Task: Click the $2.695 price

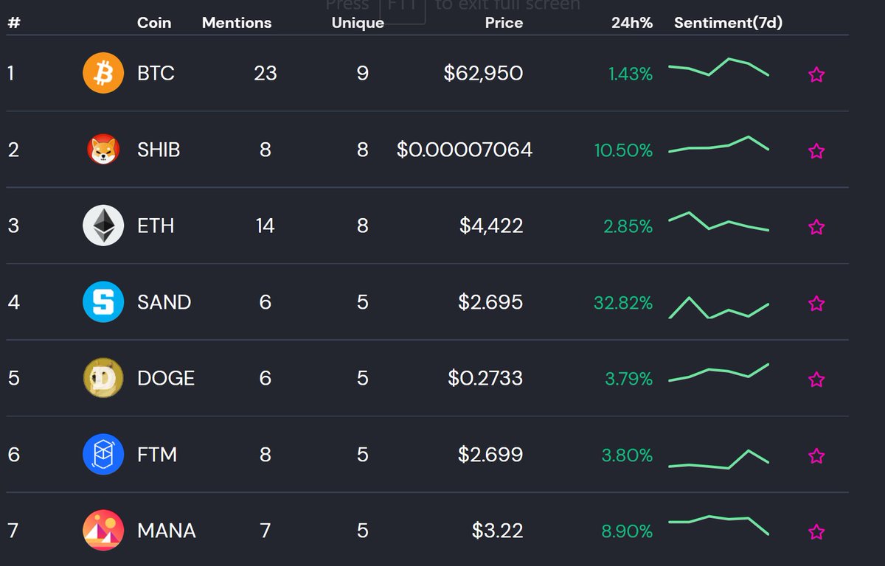Action: pos(490,302)
